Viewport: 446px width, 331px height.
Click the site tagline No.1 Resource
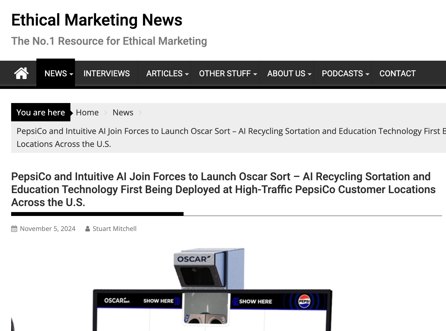109,41
